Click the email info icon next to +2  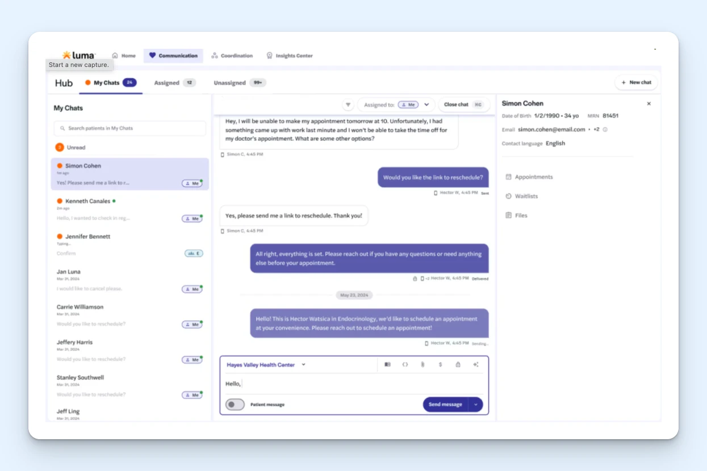[x=605, y=129]
